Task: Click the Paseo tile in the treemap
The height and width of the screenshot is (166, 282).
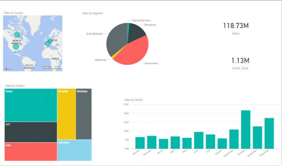Action: (31, 105)
